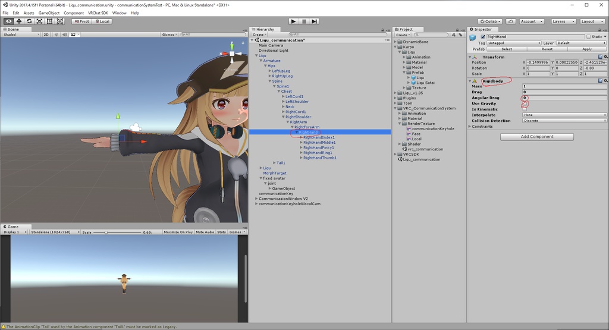Screen dimensions: 609x330
Task: Open Rigidbody component gear menu
Action: (605, 81)
